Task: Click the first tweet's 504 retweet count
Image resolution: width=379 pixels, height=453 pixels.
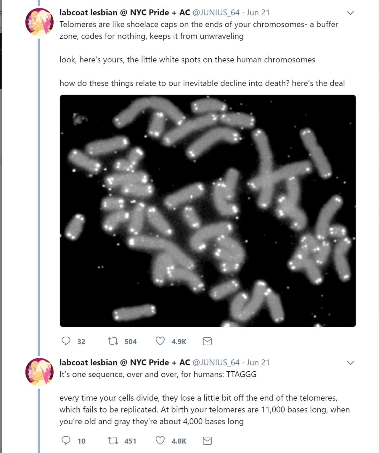Action: (130, 342)
